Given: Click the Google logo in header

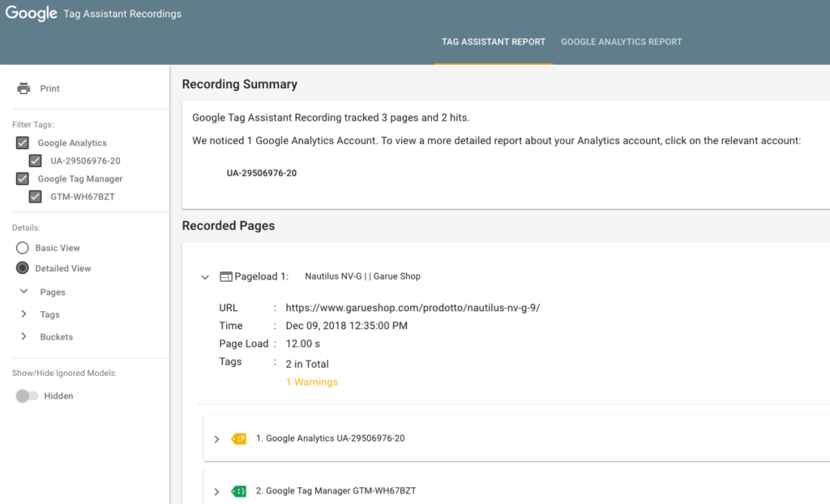Looking at the screenshot, I should pyautogui.click(x=32, y=13).
